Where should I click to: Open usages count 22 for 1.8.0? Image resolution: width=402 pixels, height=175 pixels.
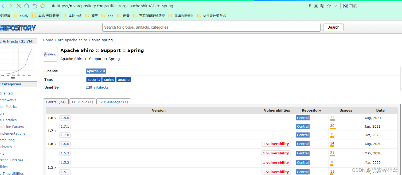(332, 117)
